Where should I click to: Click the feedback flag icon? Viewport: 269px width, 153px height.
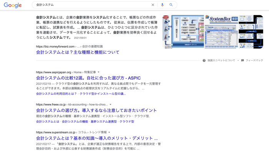pos(242,61)
